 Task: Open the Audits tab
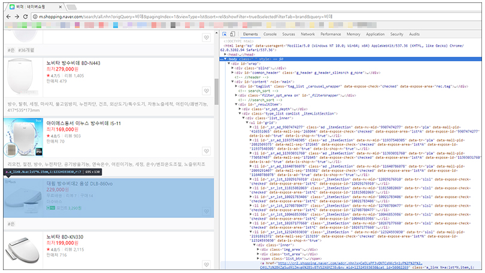pos(414,34)
